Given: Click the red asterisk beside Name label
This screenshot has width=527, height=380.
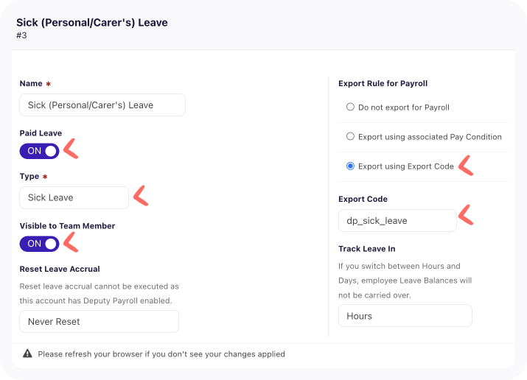Looking at the screenshot, I should [49, 84].
